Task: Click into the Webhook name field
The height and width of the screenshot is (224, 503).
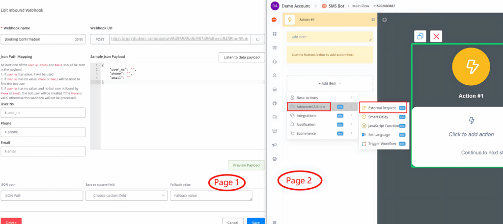Action: pyautogui.click(x=37, y=39)
